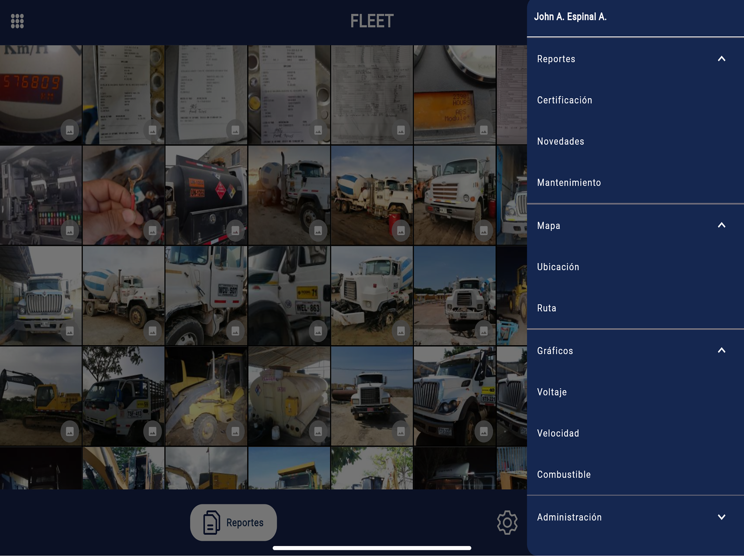Open the app grid menu icon
Viewport: 744px width, 558px height.
coord(17,21)
